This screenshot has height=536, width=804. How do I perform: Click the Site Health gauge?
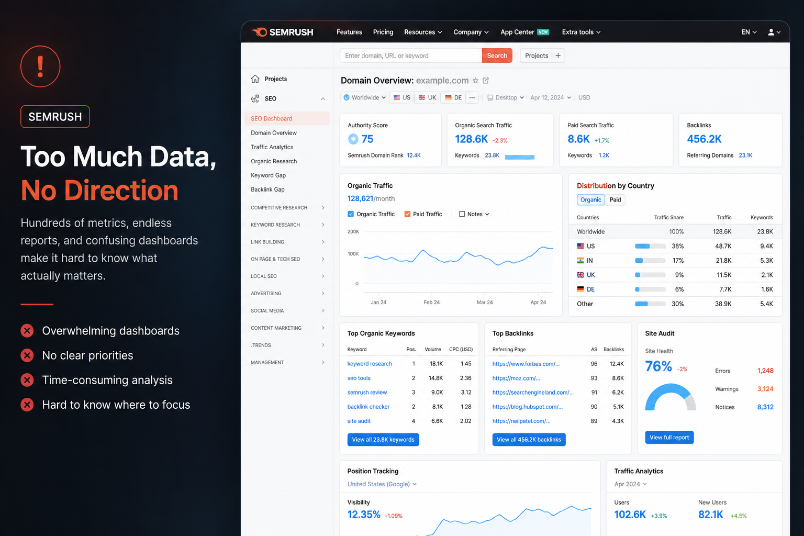[671, 397]
